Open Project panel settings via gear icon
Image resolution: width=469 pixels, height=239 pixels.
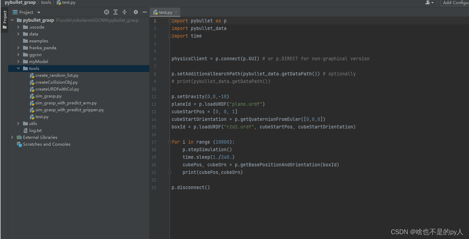[x=135, y=12]
